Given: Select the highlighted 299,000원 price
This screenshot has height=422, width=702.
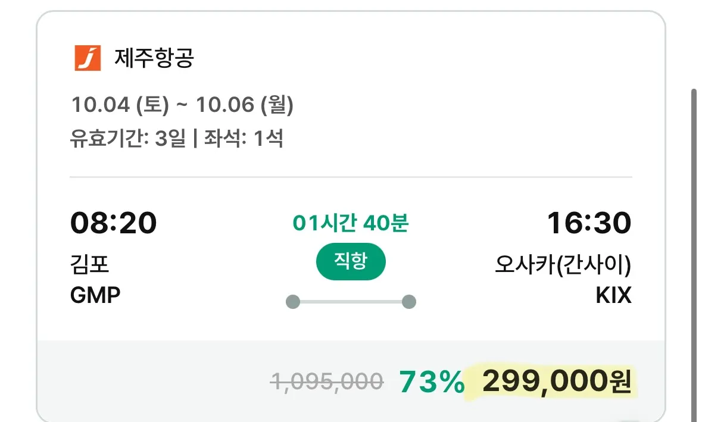Looking at the screenshot, I should click(556, 382).
